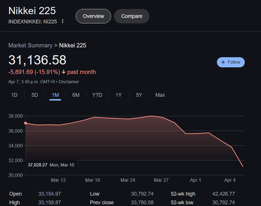Click the 32,000 y-axis label
The image size is (261, 206).
tap(15, 160)
